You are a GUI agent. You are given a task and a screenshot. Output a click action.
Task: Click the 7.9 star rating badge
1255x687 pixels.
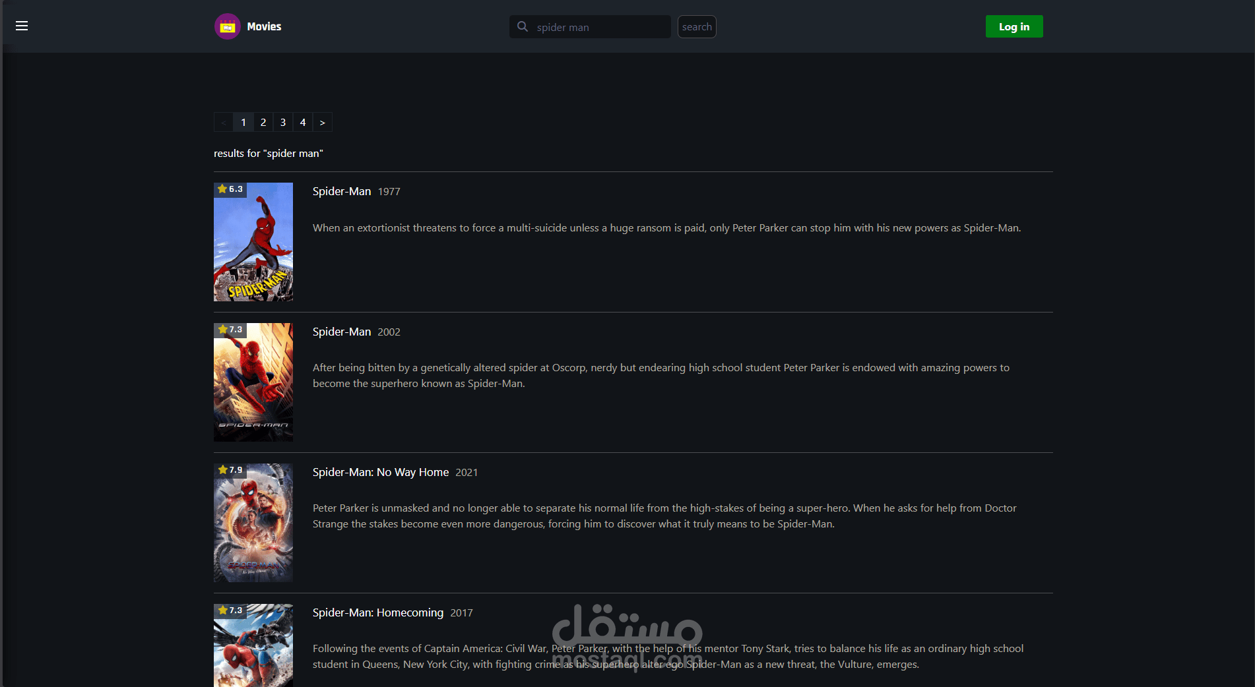[x=230, y=470]
